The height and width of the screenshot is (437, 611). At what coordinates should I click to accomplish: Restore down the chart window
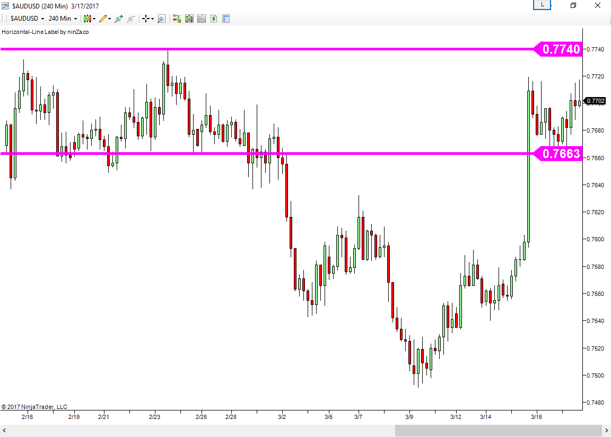tap(573, 5)
